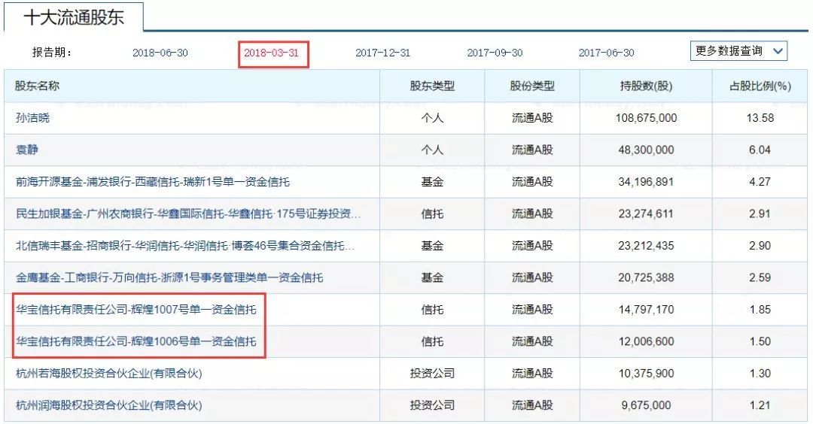Switch report period to 2017-09-30
The width and height of the screenshot is (813, 424).
pyautogui.click(x=495, y=53)
